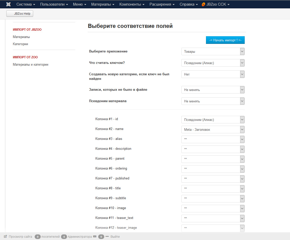Open the Колонка #2 name mapping dropdown
Viewport: 290px width, 240px height.
[x=213, y=130]
